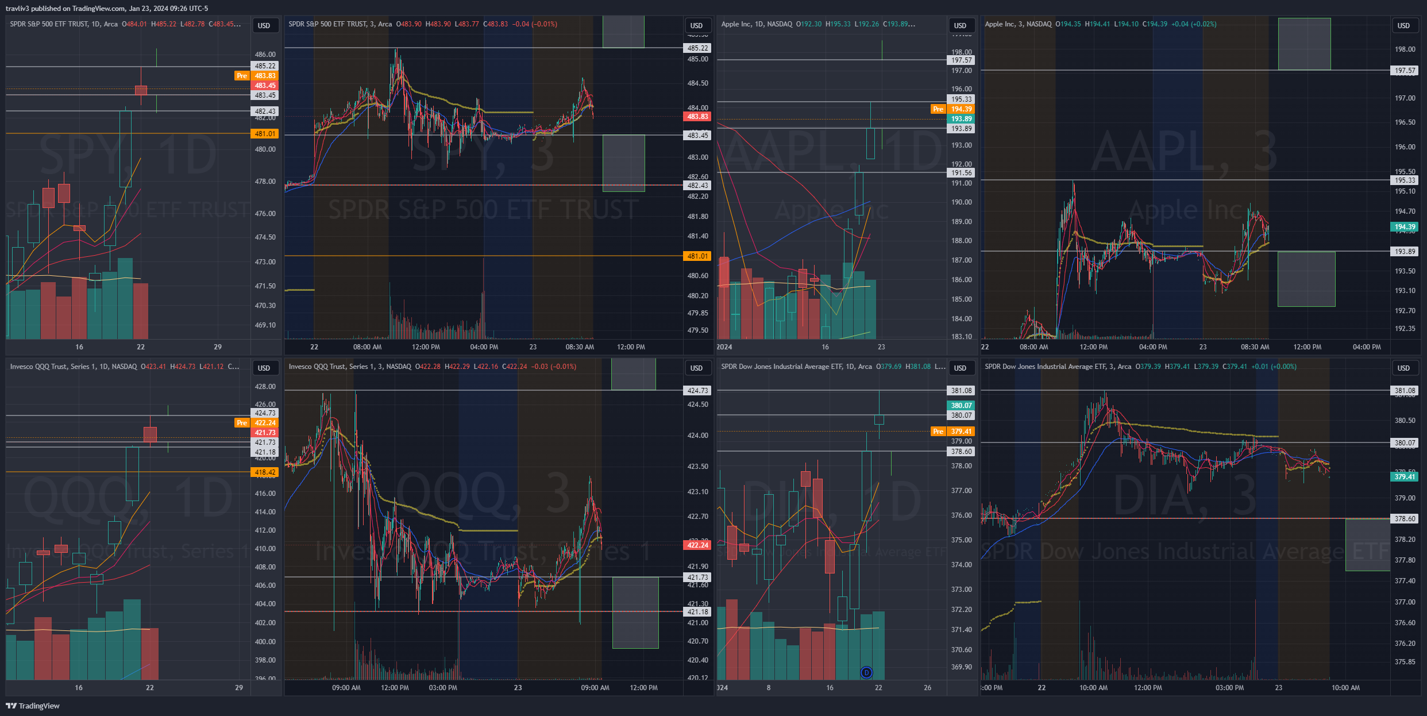Click the green 194.39 price tag on AAPL 3-minute axis

tap(1405, 227)
